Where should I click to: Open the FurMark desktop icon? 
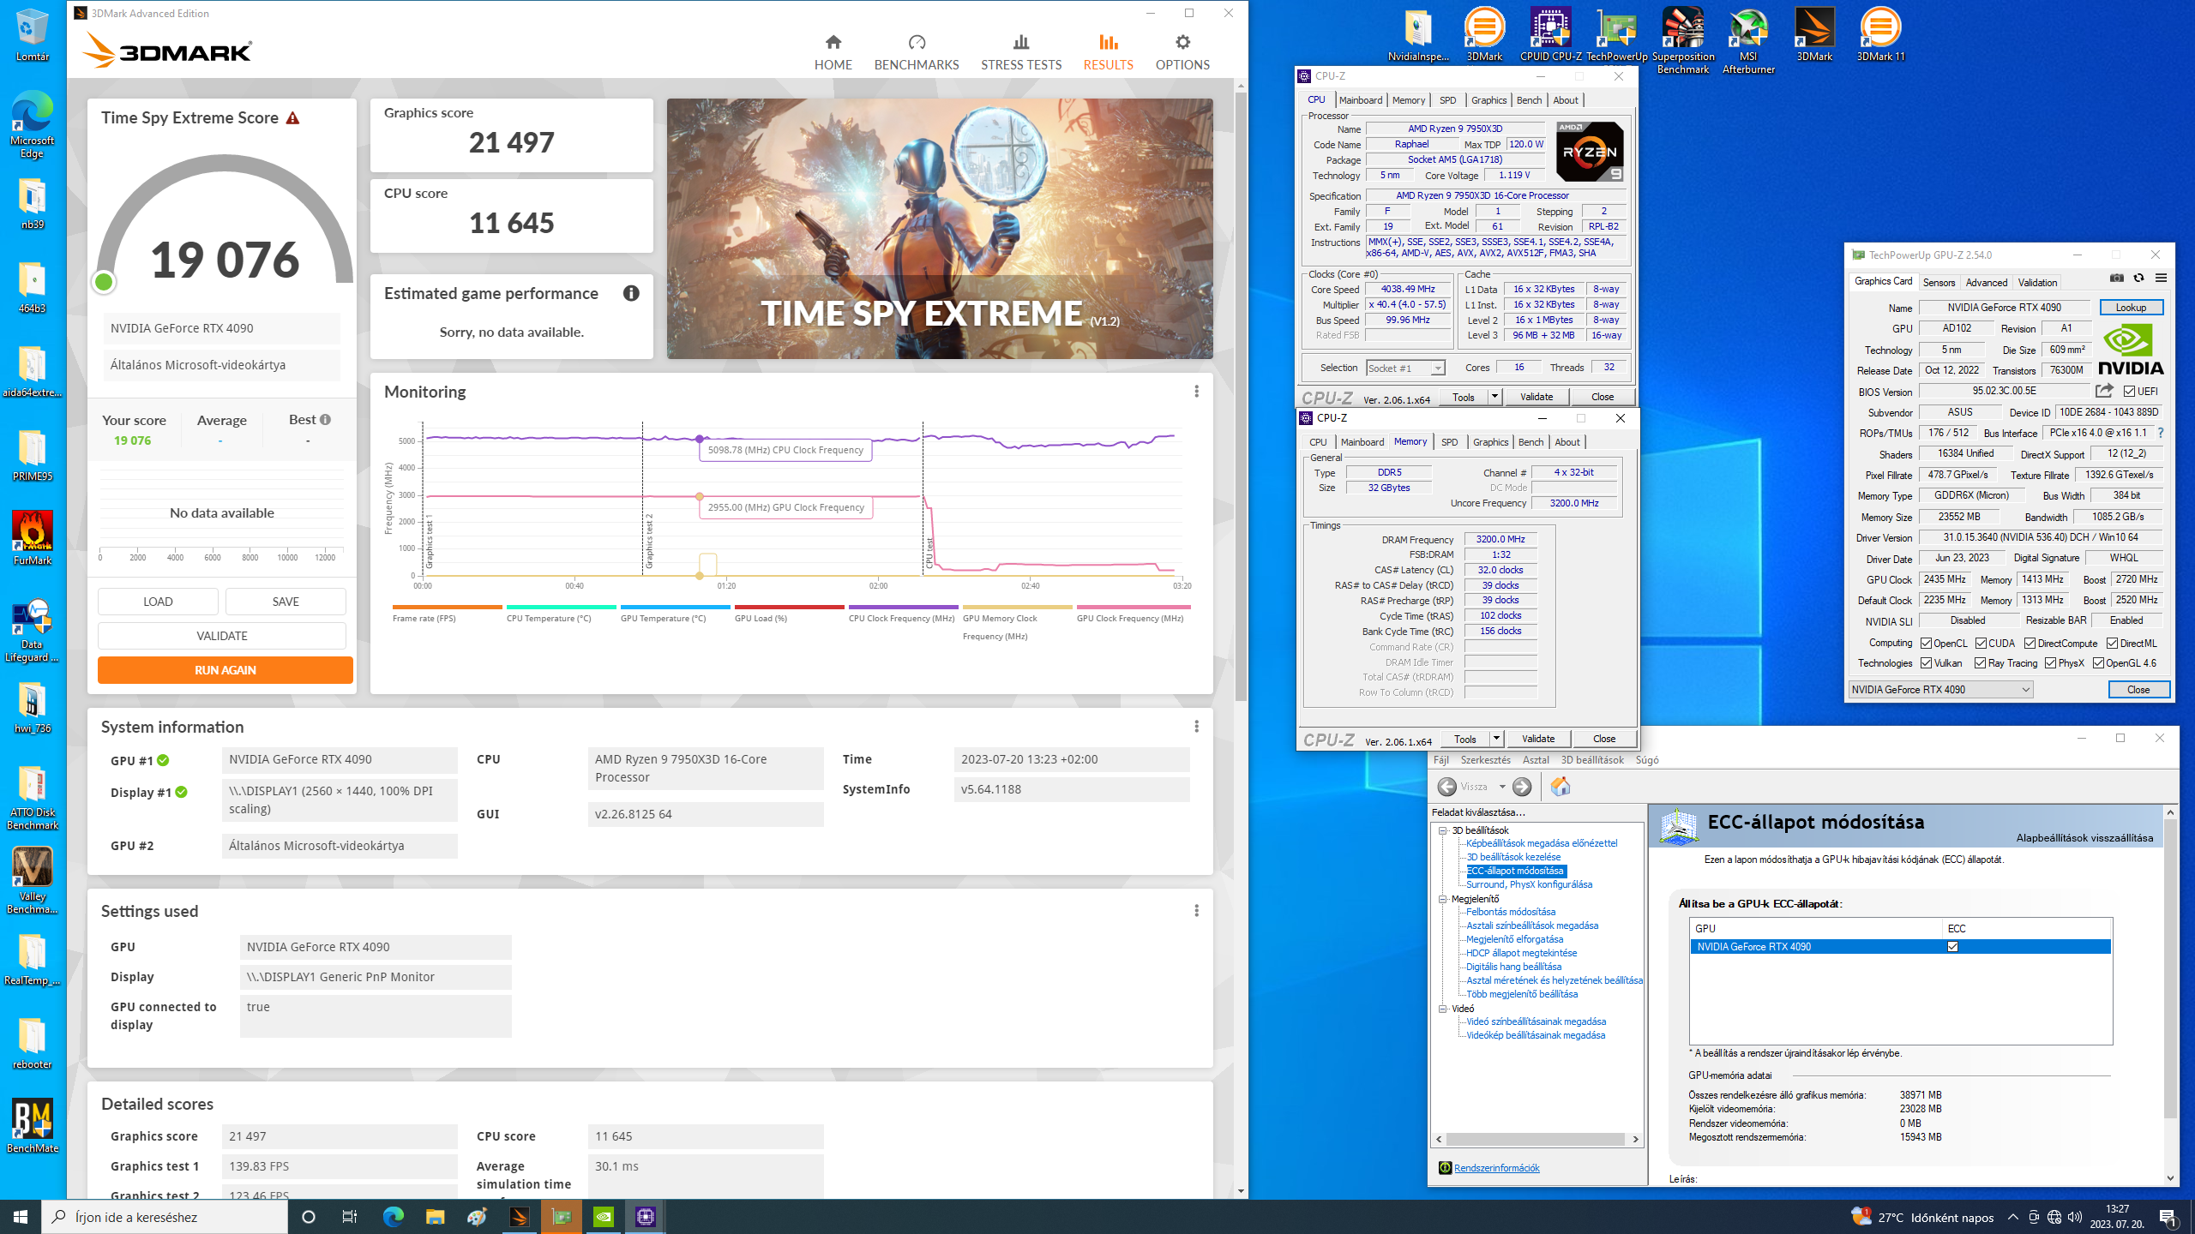[33, 537]
